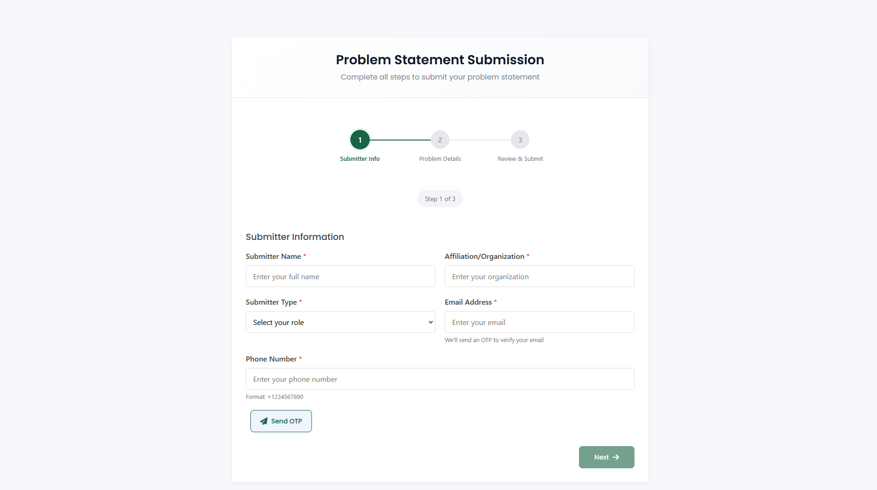This screenshot has height=490, width=877.
Task: Click the Send OTP button
Action: (x=281, y=421)
